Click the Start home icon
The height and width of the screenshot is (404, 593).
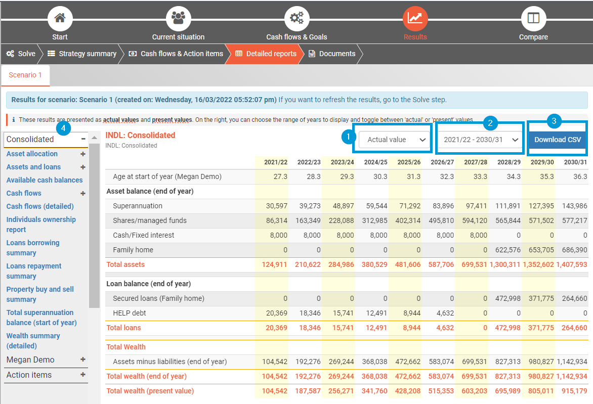[60, 19]
